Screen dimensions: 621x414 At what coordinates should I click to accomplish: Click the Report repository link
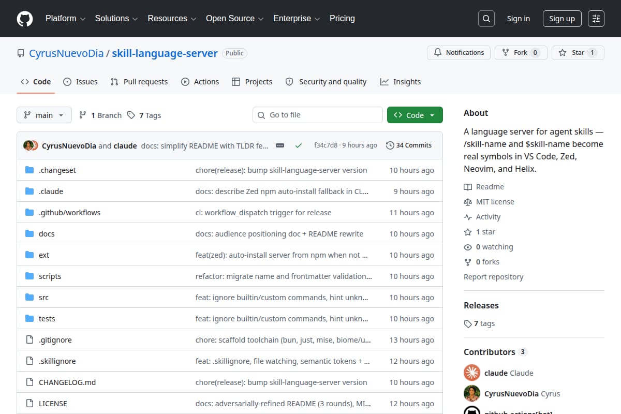click(x=494, y=277)
